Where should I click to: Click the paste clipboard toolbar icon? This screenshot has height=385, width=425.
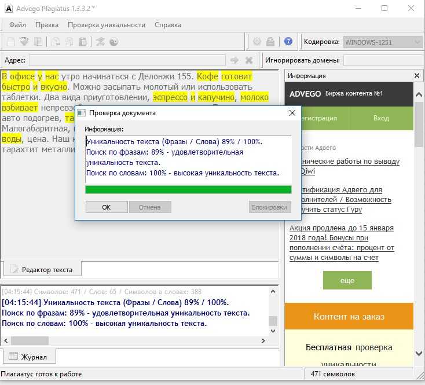coord(82,42)
